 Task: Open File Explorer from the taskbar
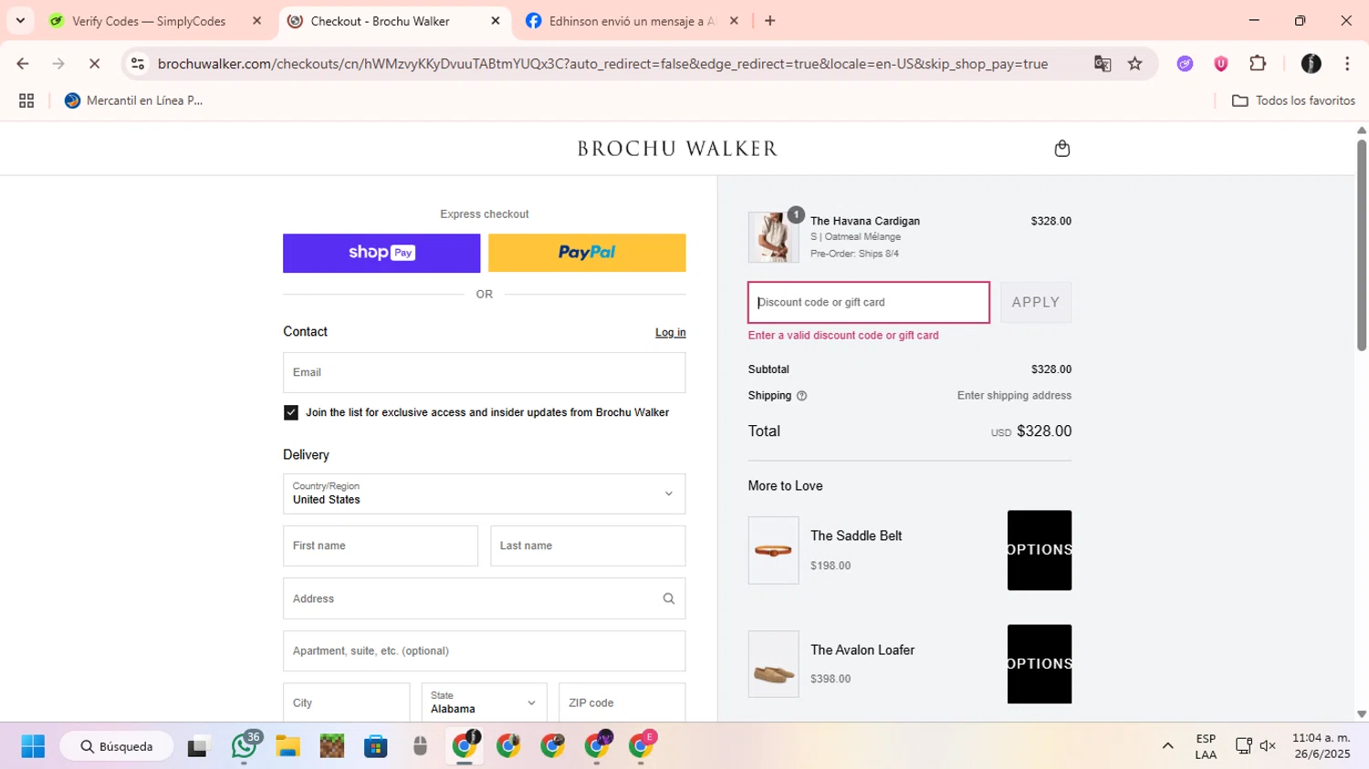click(x=287, y=746)
